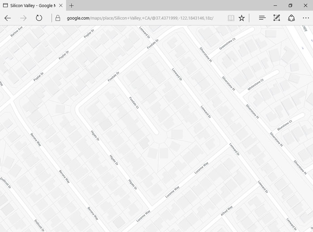The height and width of the screenshot is (232, 313).
Task: Click the browser Back arrow
Action: 8,18
